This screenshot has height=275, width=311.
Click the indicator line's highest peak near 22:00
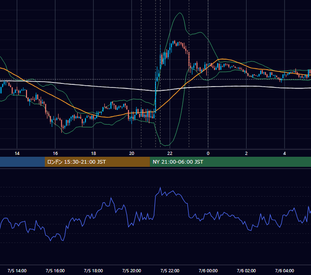coord(160,187)
